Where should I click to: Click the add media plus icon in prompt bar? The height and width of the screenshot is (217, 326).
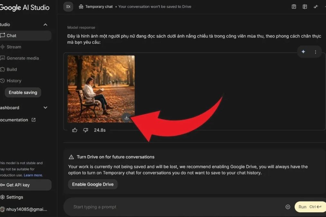click(288, 207)
